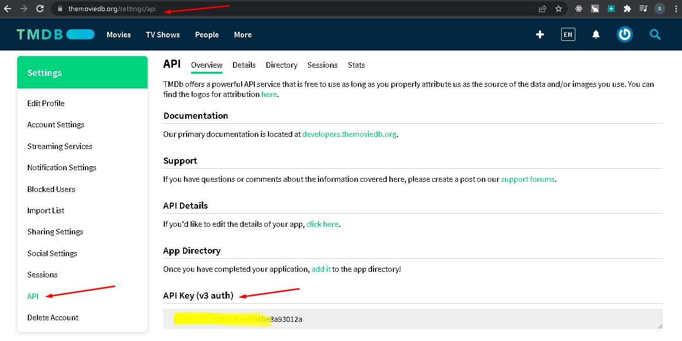The image size is (682, 341).
Task: Follow the 'add it' app directory link
Action: click(321, 269)
